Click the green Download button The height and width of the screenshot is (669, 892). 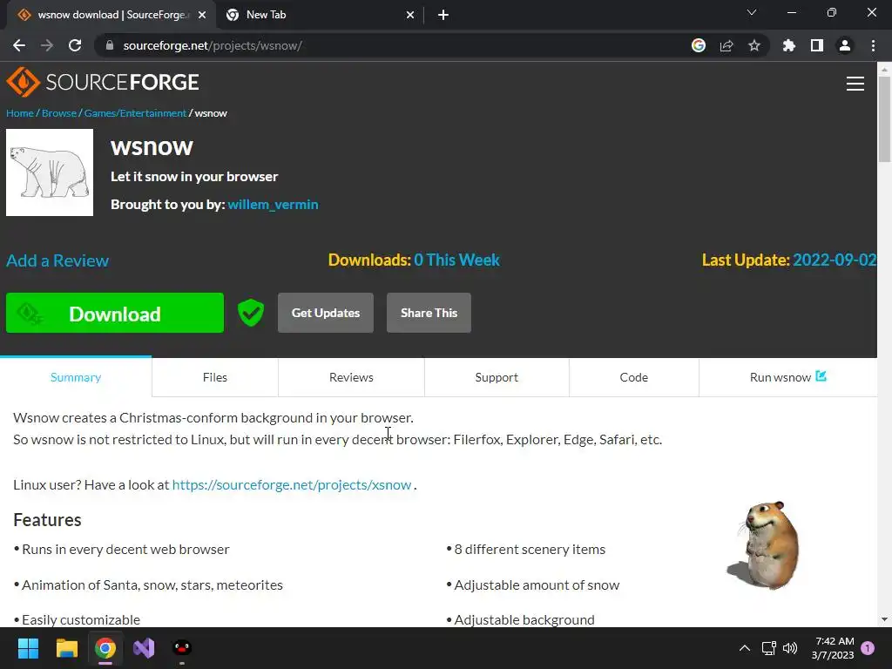(115, 313)
